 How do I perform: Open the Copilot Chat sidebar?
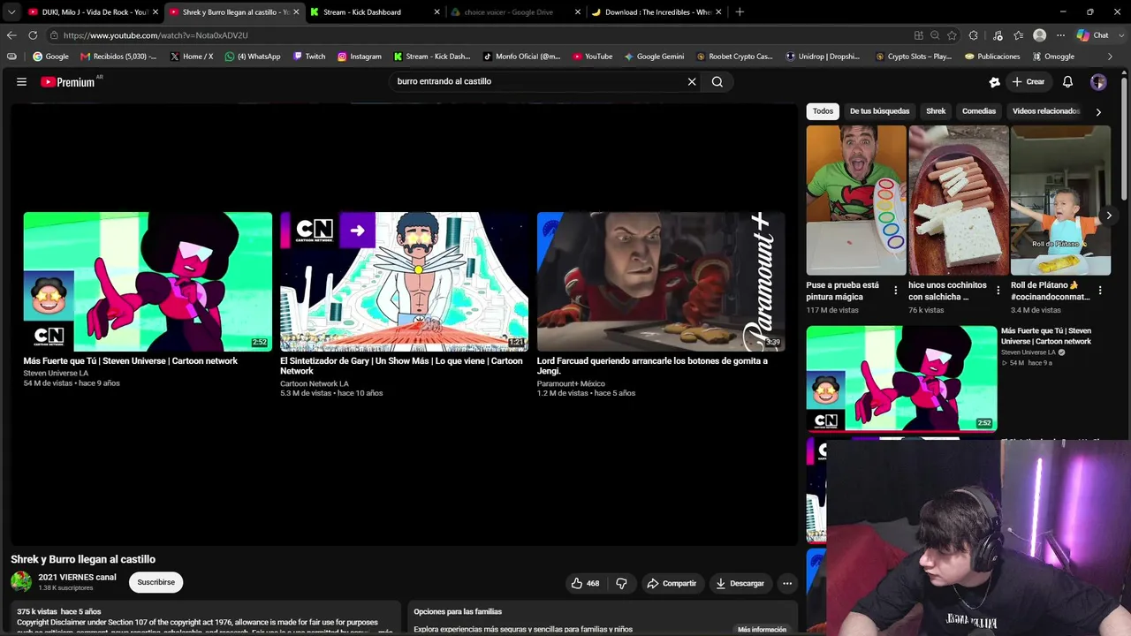pos(1093,35)
